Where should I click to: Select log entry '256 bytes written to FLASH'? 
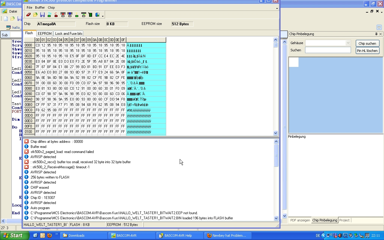click(x=50, y=177)
